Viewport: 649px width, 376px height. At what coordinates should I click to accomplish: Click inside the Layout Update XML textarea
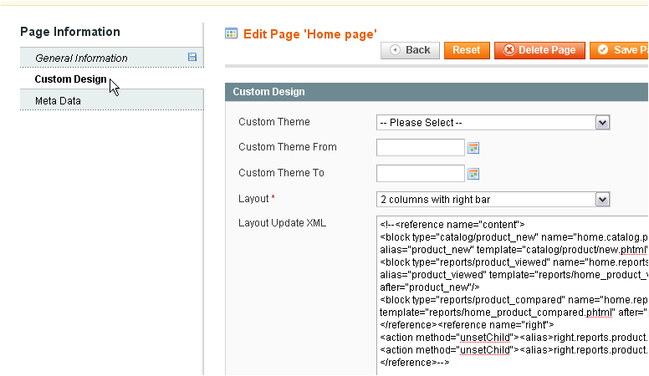(x=512, y=292)
